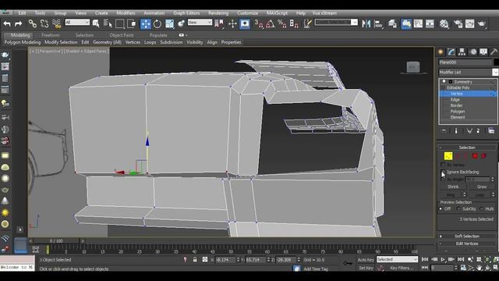
Task: Toggle the Symmetry modifier lightbulb
Action: point(444,82)
